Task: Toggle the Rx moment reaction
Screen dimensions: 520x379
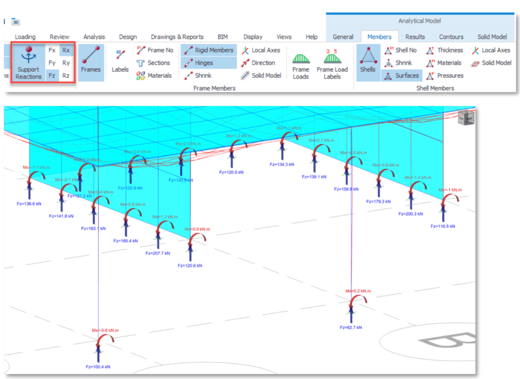Action: coord(66,50)
